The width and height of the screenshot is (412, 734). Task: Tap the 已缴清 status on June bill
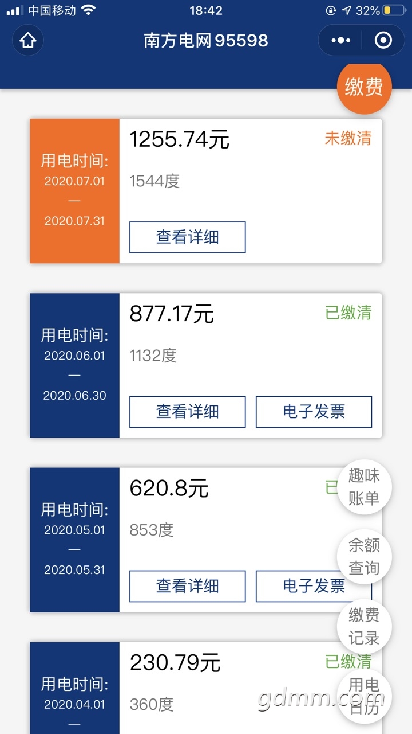click(x=348, y=313)
